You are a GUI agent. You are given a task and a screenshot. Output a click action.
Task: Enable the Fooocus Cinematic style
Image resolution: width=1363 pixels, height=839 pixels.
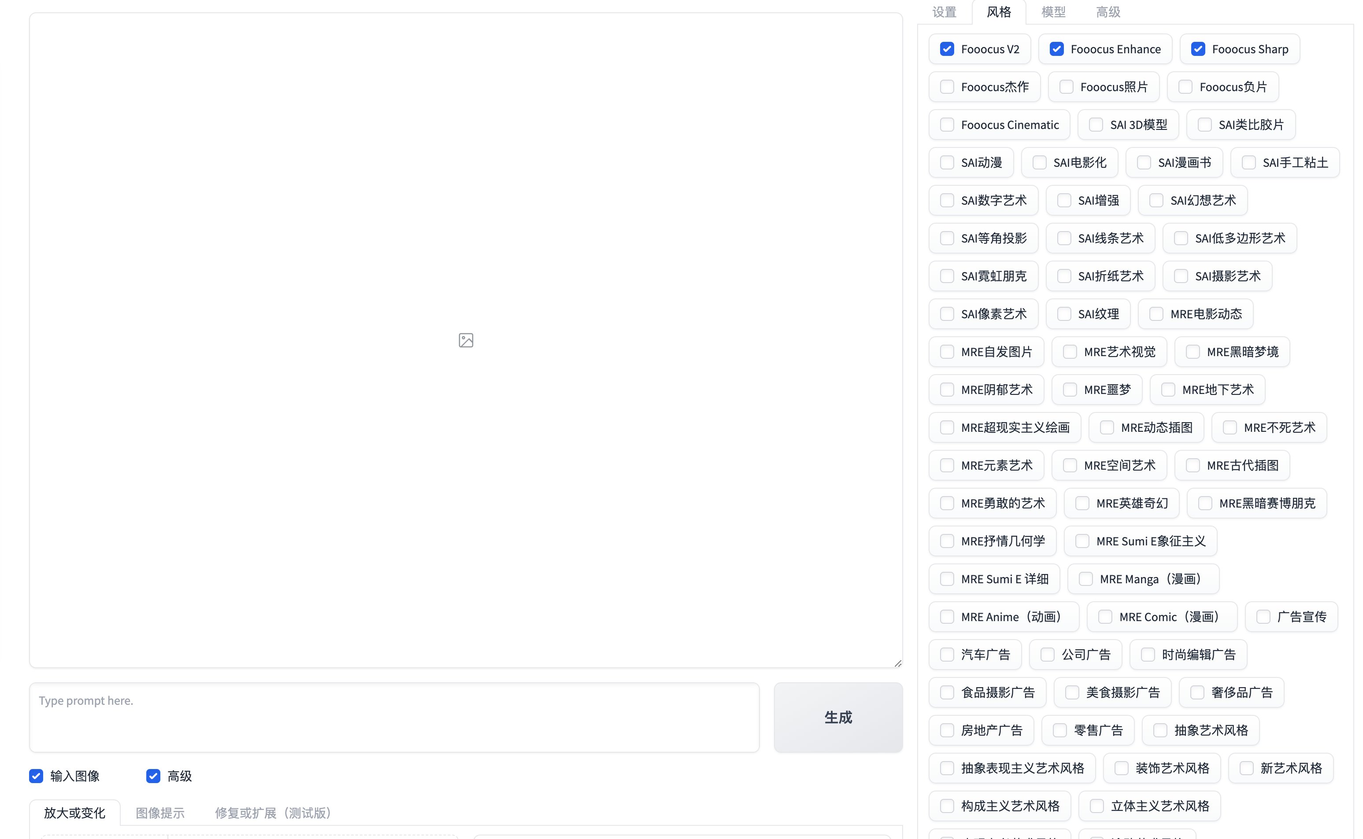pyautogui.click(x=947, y=125)
